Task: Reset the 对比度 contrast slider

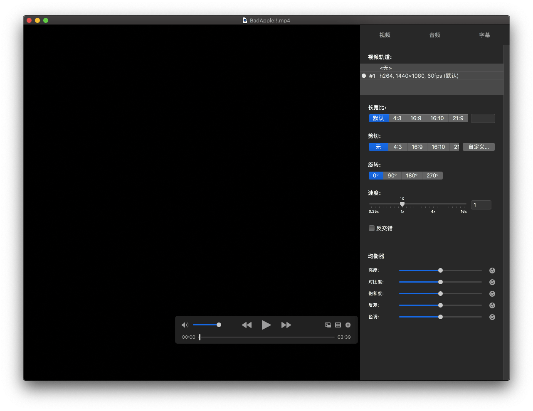Action: coord(492,282)
